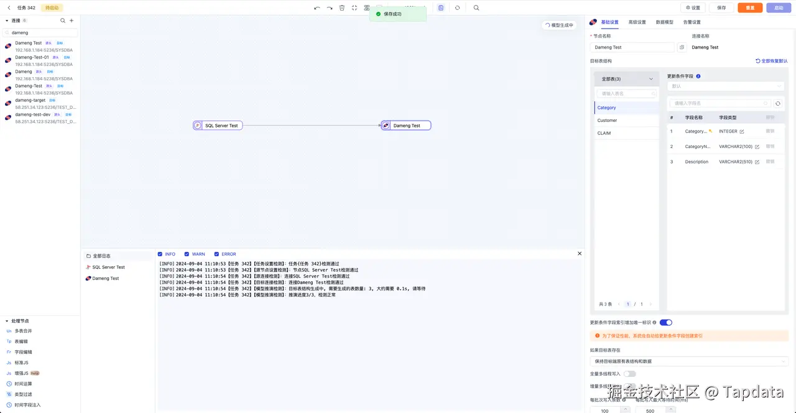Click the dameng-test-dev connection
This screenshot has width=796, height=413.
[x=40, y=118]
